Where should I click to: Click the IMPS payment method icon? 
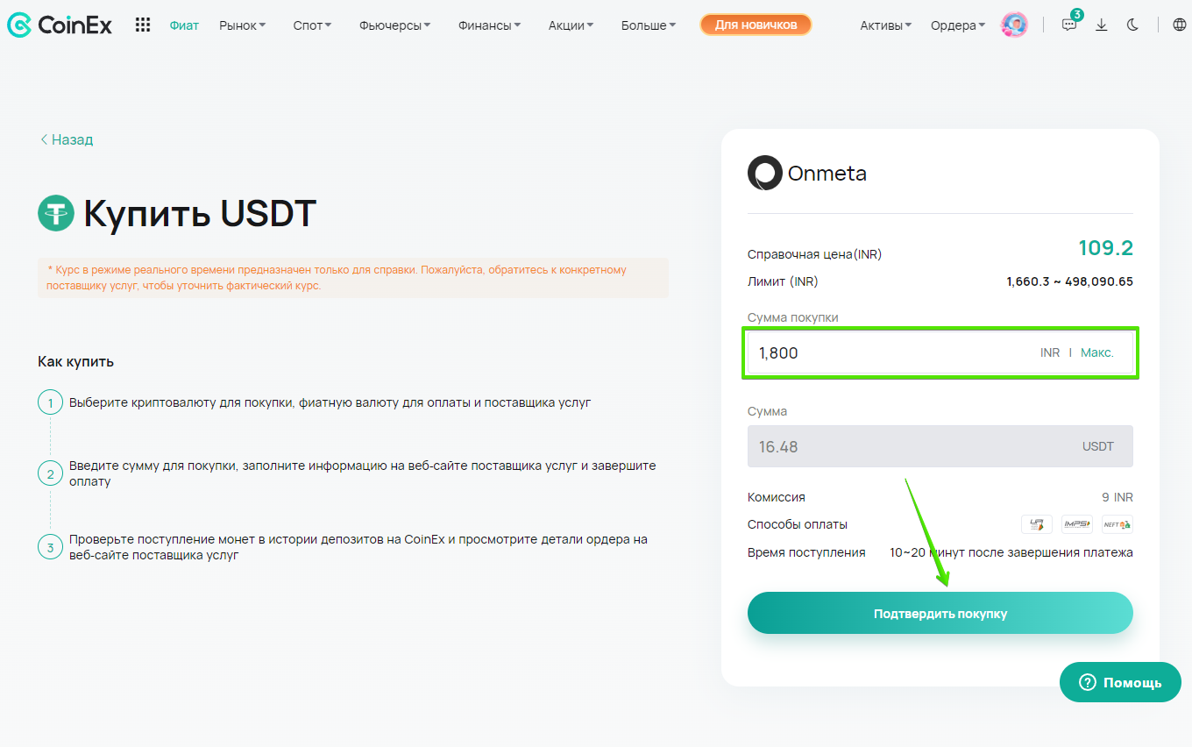(x=1077, y=524)
